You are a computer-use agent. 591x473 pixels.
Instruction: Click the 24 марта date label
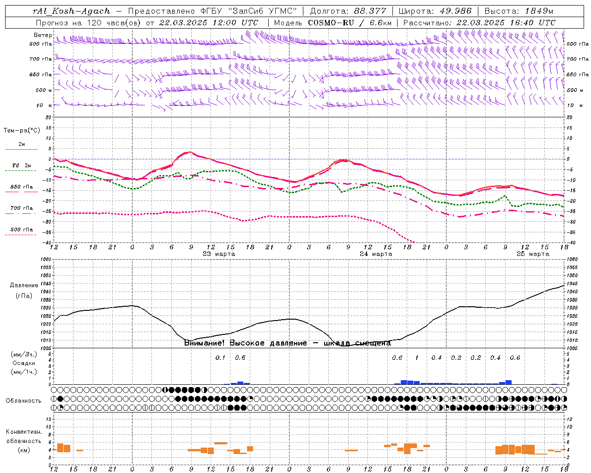[376, 254]
